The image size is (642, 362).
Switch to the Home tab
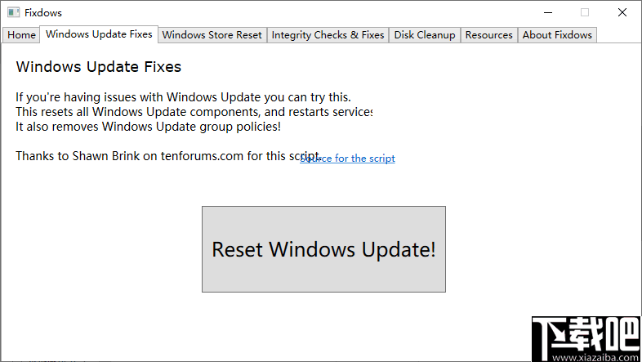(22, 35)
